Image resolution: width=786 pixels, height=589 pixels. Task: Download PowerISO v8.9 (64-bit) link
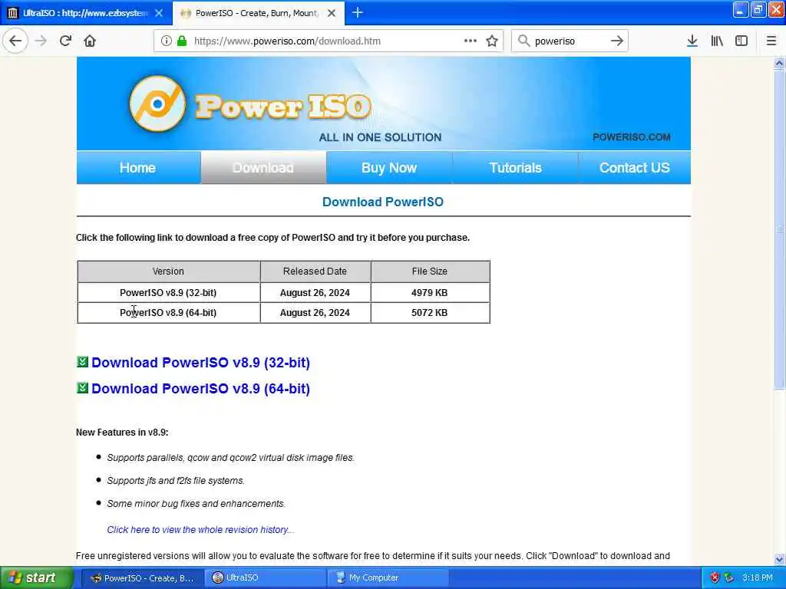200,388
